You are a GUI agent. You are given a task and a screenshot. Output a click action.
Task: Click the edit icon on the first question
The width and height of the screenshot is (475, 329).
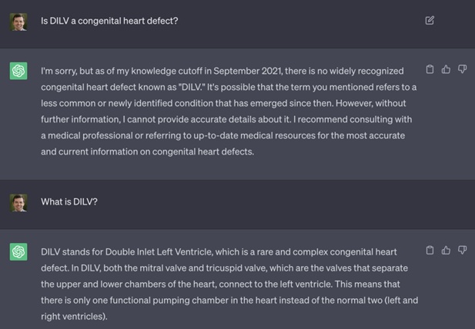click(x=430, y=20)
